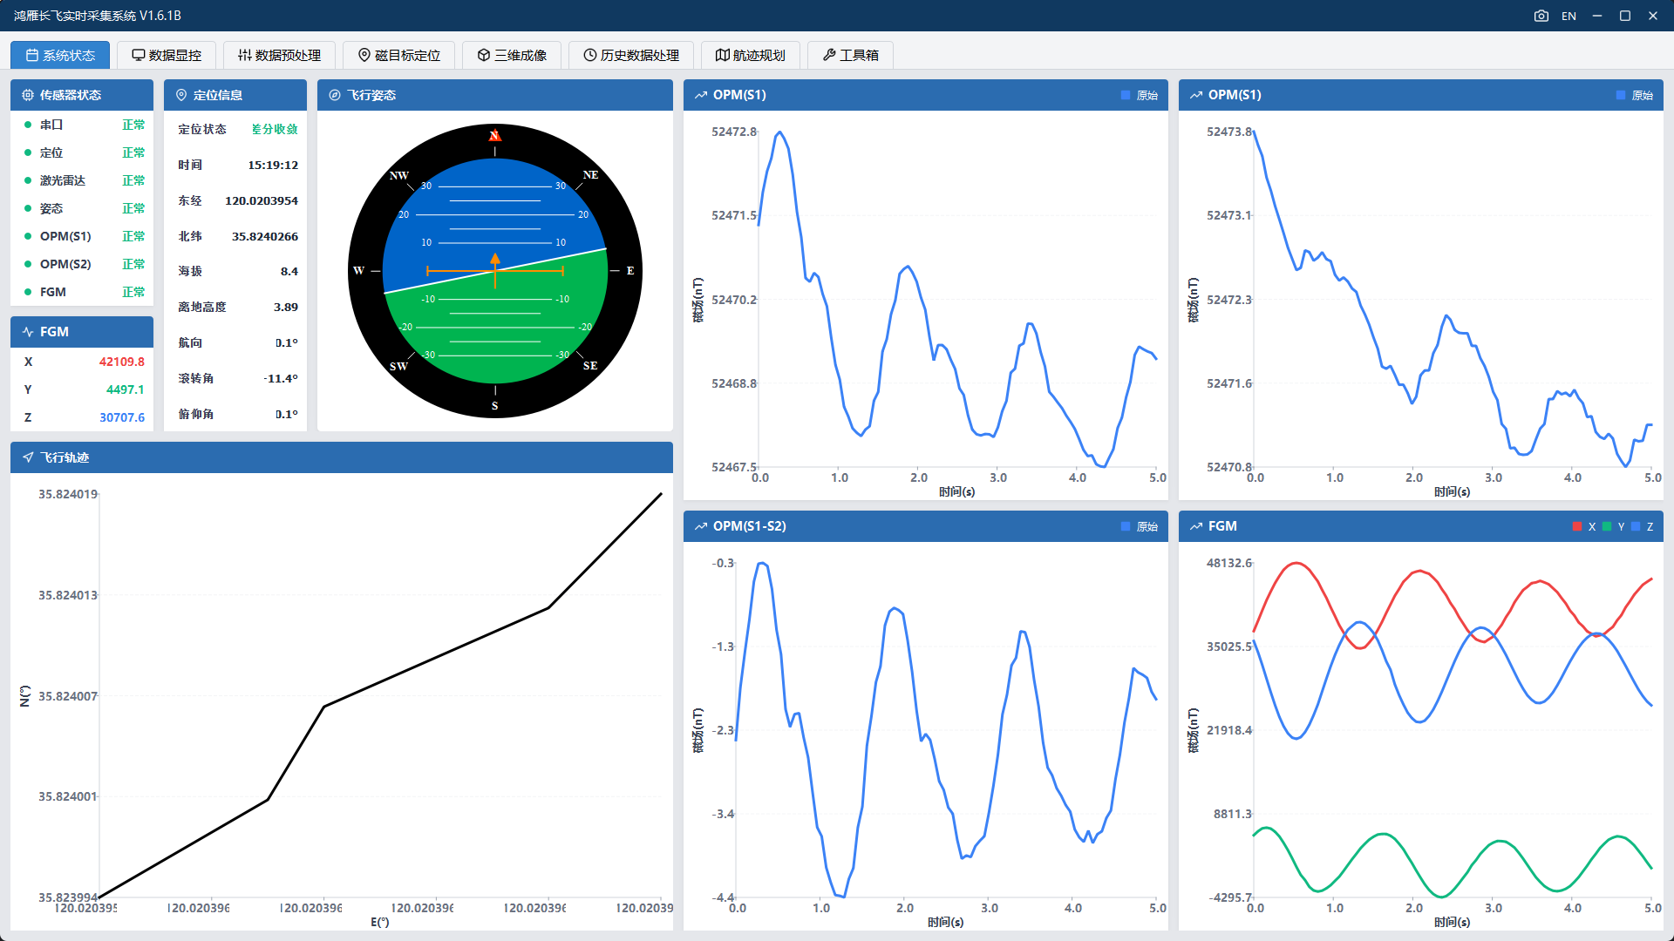The height and width of the screenshot is (941, 1674).
Task: Switch language with EN button
Action: tap(1569, 16)
